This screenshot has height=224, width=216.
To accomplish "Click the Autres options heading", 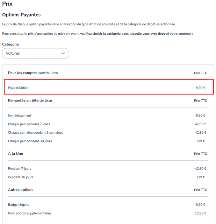I will pyautogui.click(x=21, y=190).
